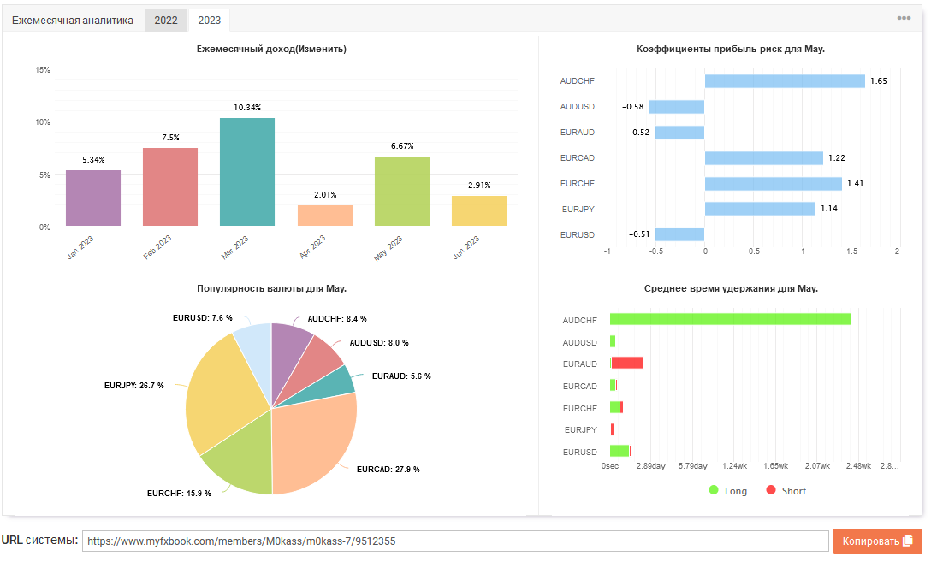Click the 'EURAUD: 5.6 %' pie label
The height and width of the screenshot is (562, 931).
(x=401, y=376)
